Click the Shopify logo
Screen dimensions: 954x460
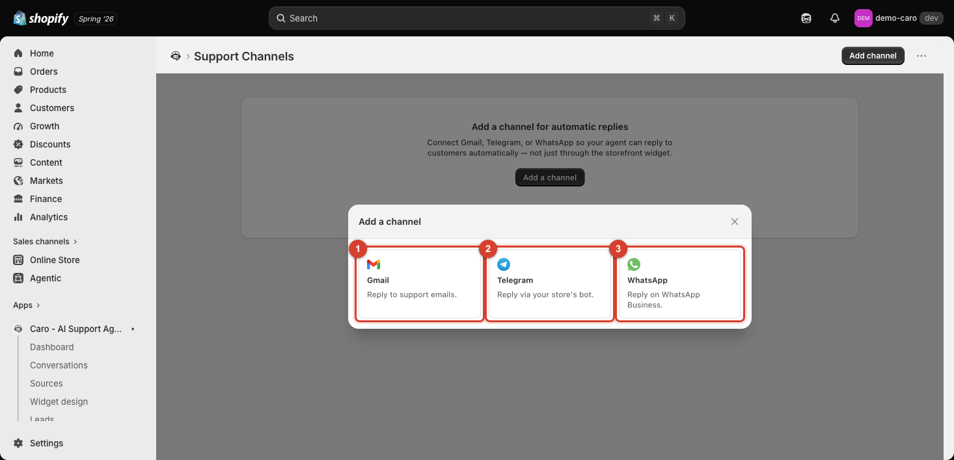pos(40,18)
